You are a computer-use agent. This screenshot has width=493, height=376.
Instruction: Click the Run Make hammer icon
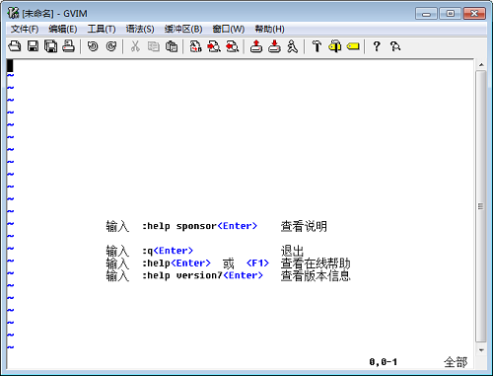[317, 46]
